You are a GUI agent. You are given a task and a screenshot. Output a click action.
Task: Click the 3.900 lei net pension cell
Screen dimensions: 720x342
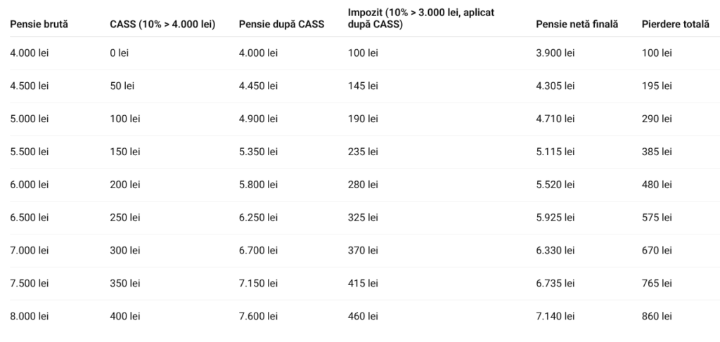point(555,53)
